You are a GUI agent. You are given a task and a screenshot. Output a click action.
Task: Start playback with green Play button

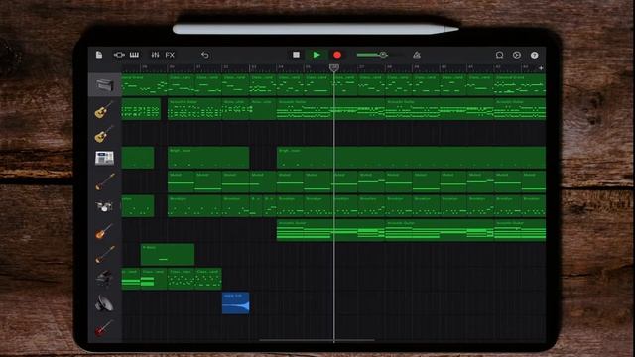click(317, 55)
